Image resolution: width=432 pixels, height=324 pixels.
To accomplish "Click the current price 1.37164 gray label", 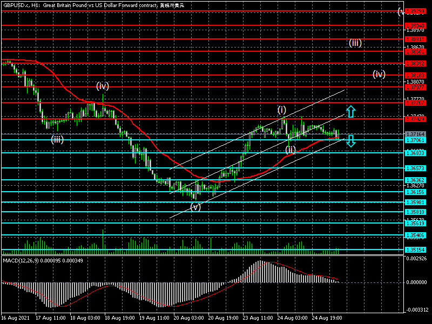I will pos(415,134).
